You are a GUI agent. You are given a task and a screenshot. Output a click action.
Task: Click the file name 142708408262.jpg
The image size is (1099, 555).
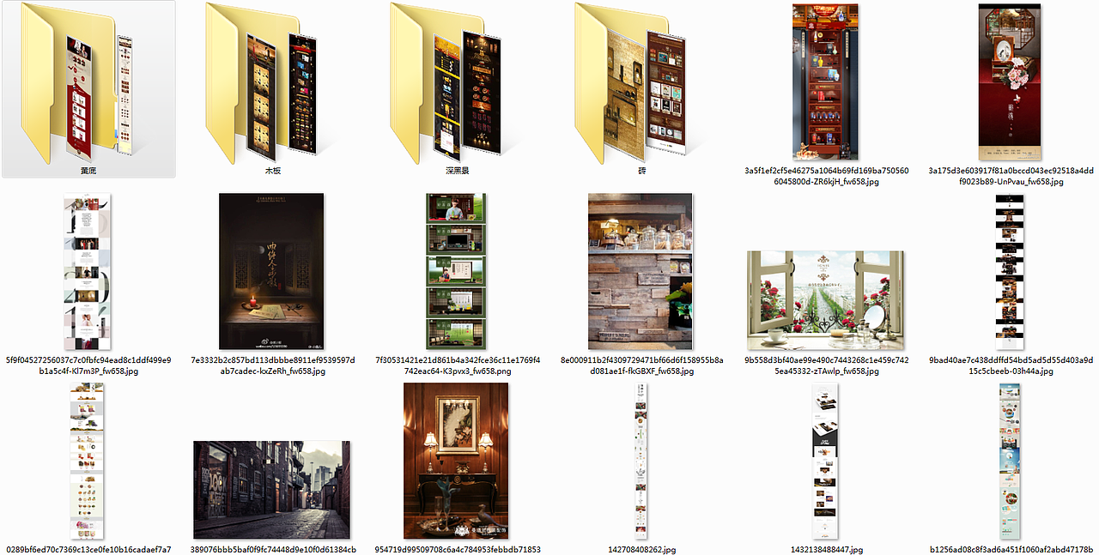coord(642,549)
